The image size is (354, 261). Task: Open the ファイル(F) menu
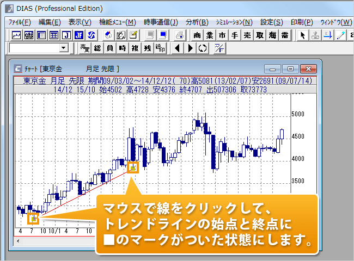[20, 22]
